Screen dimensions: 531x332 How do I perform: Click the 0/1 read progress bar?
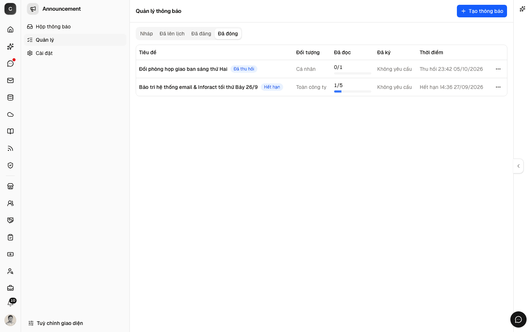(353, 73)
